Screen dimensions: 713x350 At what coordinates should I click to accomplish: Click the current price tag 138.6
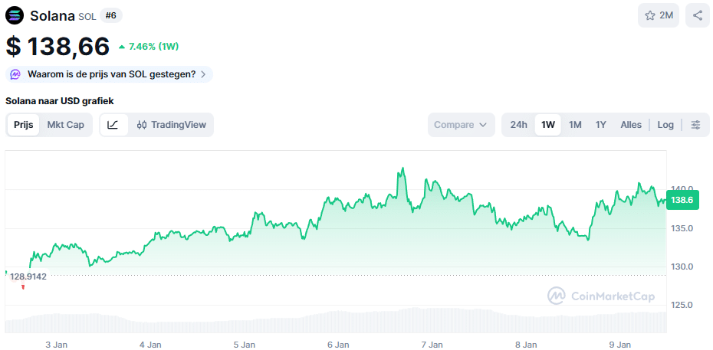[x=682, y=200]
